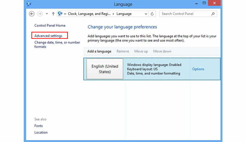Click the Back navigation arrow
Viewport: 246px width, 142px height.
tap(32, 14)
